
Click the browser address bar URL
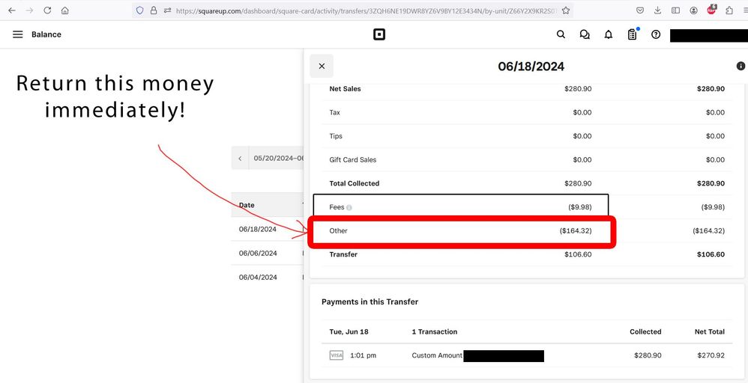[360, 10]
